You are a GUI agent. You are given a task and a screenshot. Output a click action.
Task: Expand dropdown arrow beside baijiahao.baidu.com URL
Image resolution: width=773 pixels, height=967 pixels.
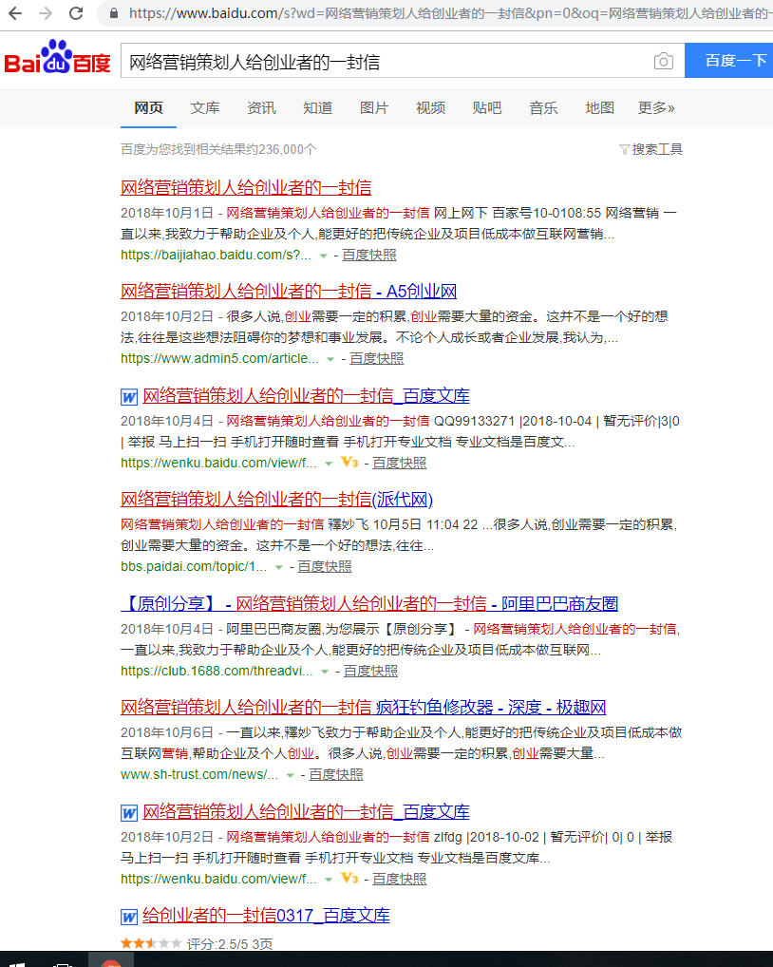point(324,256)
